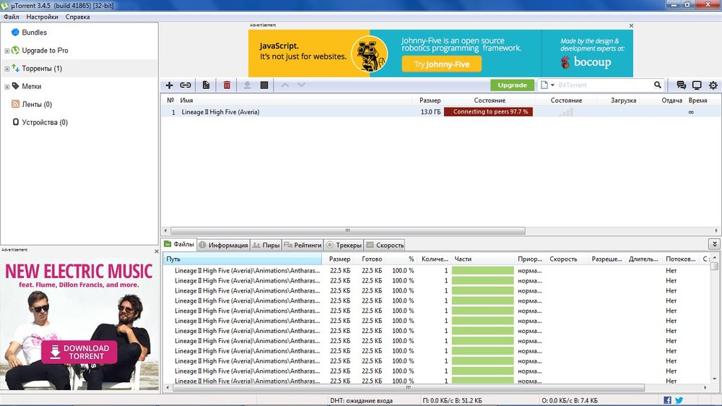Click the Create New Torrent file icon
722x406 pixels.
pos(206,85)
